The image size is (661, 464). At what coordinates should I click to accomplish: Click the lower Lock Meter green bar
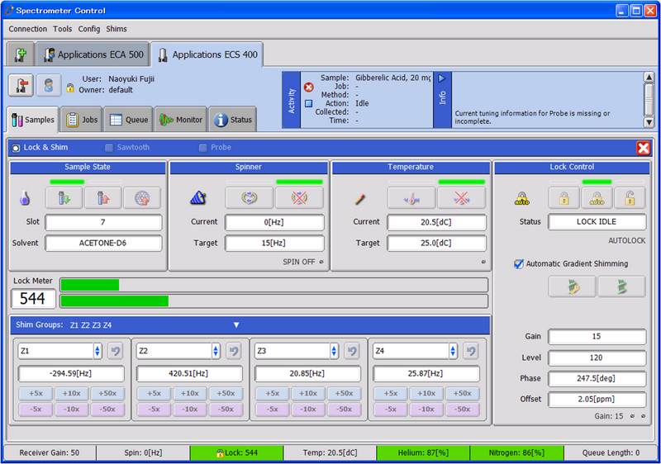coord(115,301)
